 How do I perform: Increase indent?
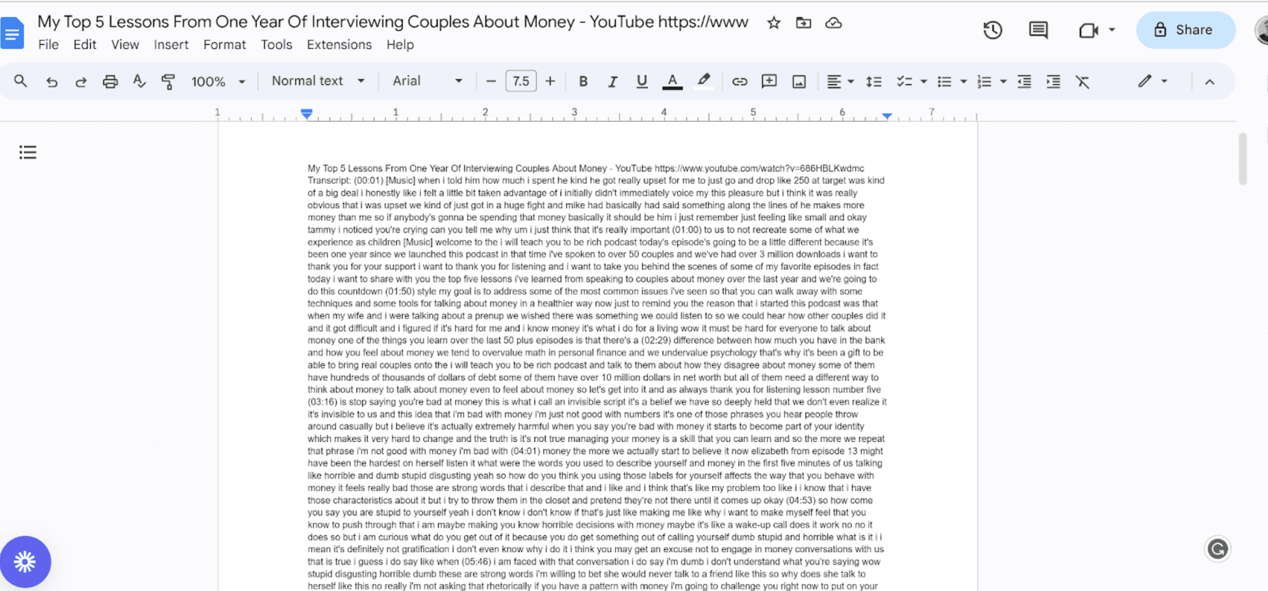coord(1053,81)
